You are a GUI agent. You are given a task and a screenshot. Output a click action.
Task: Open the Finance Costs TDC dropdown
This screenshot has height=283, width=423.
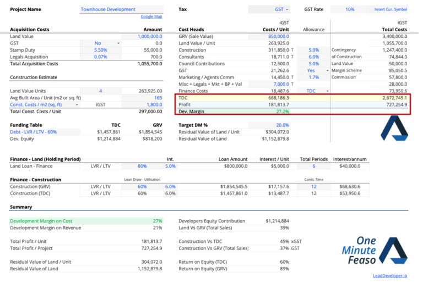328,91
